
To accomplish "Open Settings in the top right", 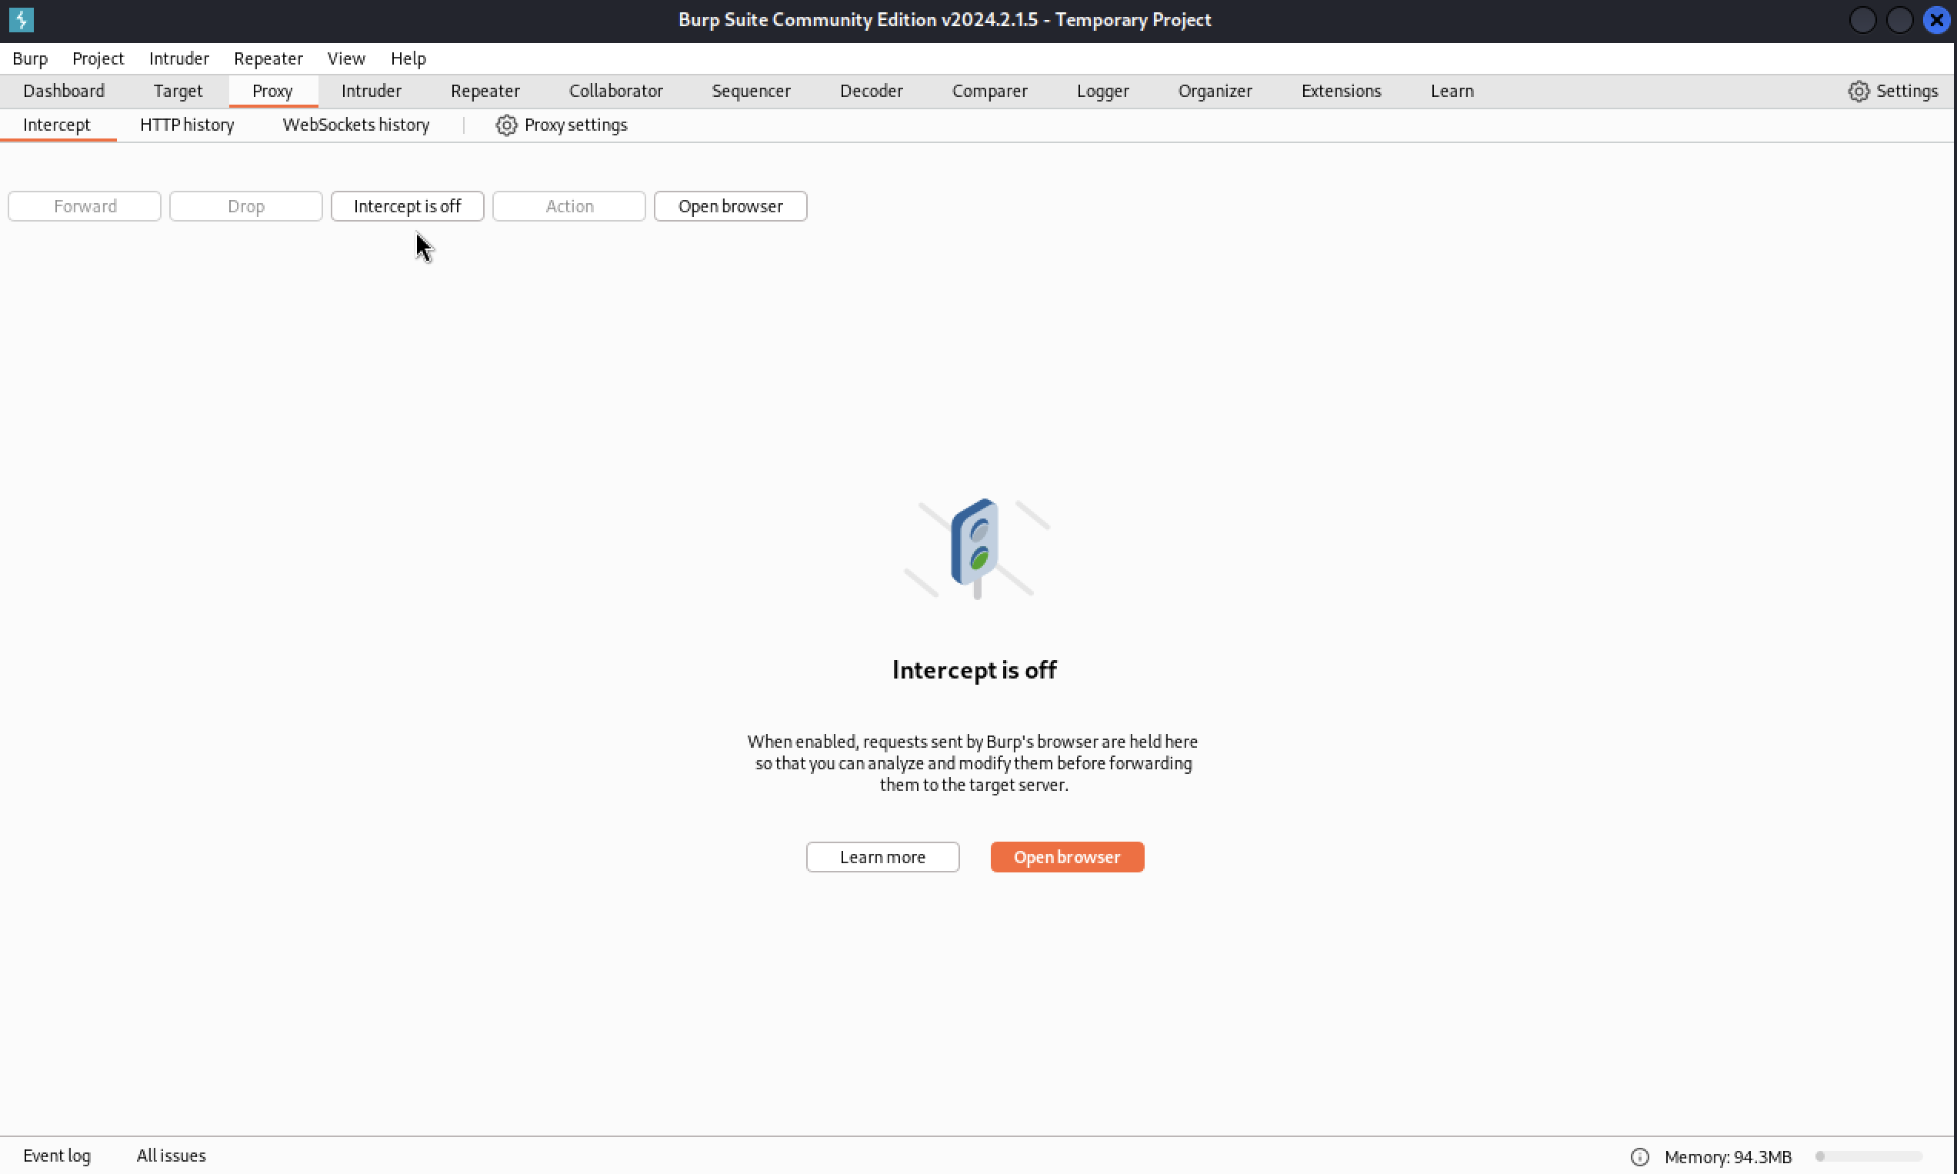I will point(1893,91).
